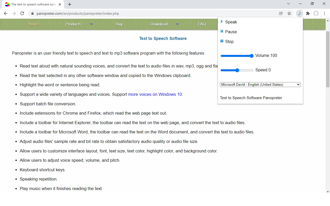Click the site lock icon in address bar

click(32, 13)
